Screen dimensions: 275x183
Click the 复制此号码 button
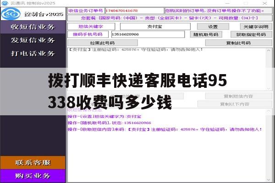[238, 43]
